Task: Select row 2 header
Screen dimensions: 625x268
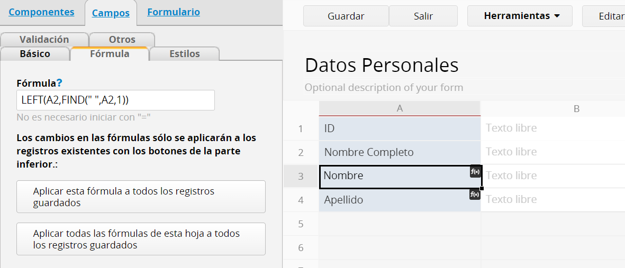Action: 301,152
